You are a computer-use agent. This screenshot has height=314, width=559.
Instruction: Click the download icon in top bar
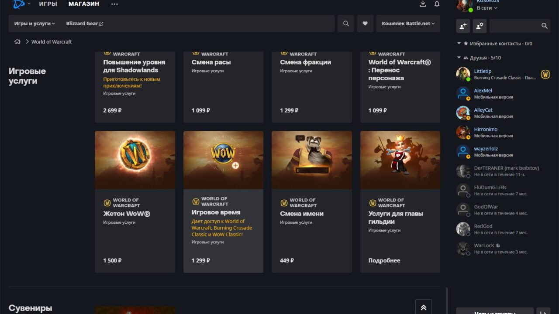coord(423,4)
